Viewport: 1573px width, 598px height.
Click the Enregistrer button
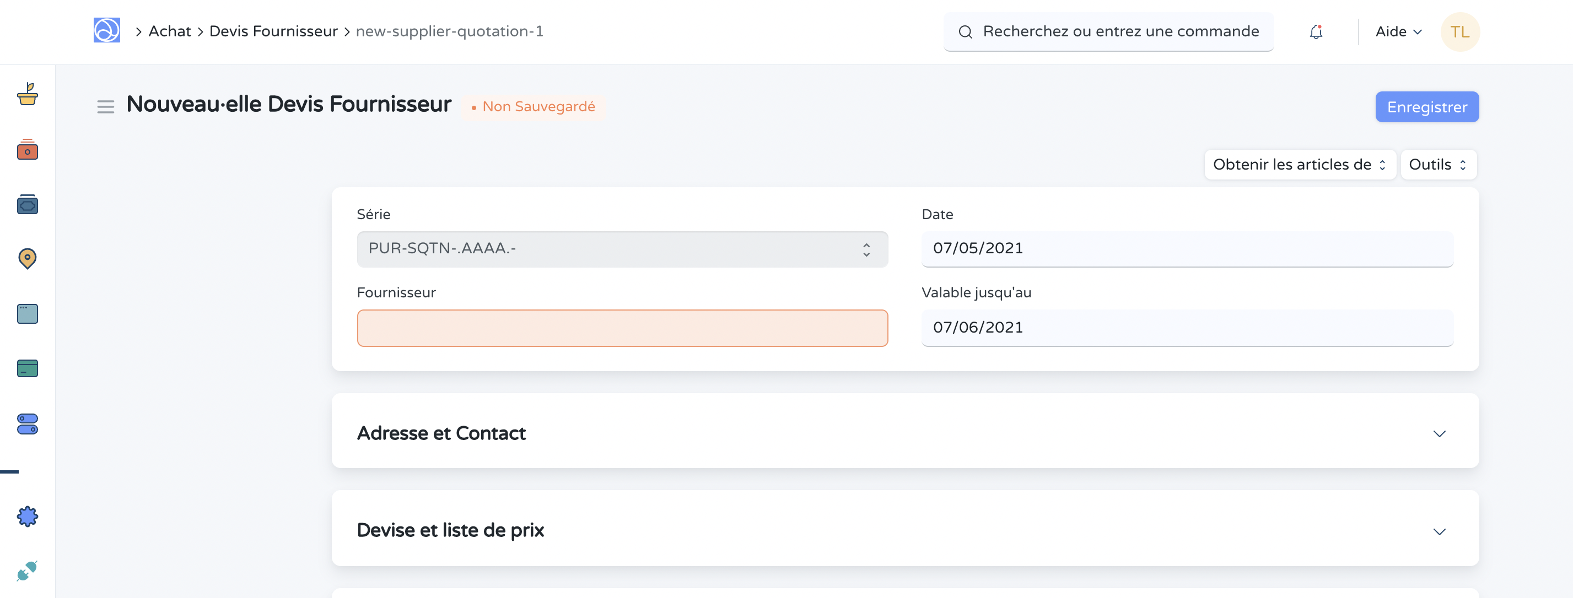click(x=1426, y=107)
